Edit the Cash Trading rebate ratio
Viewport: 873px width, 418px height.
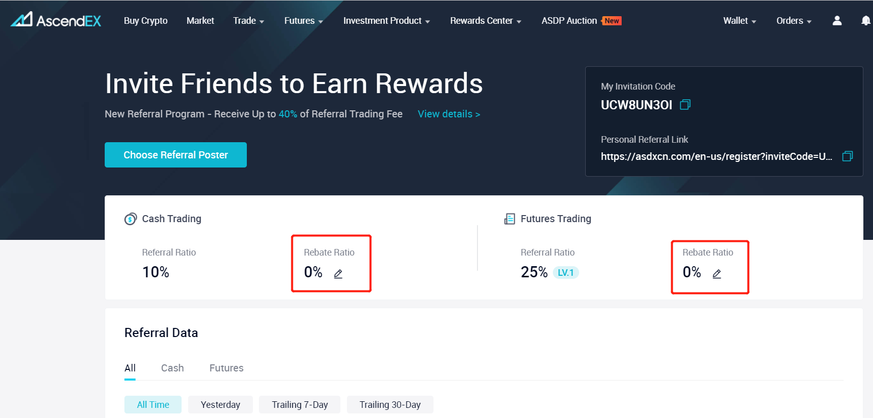pyautogui.click(x=338, y=274)
